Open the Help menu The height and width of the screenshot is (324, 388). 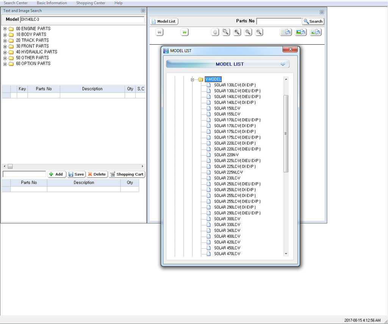point(119,3)
